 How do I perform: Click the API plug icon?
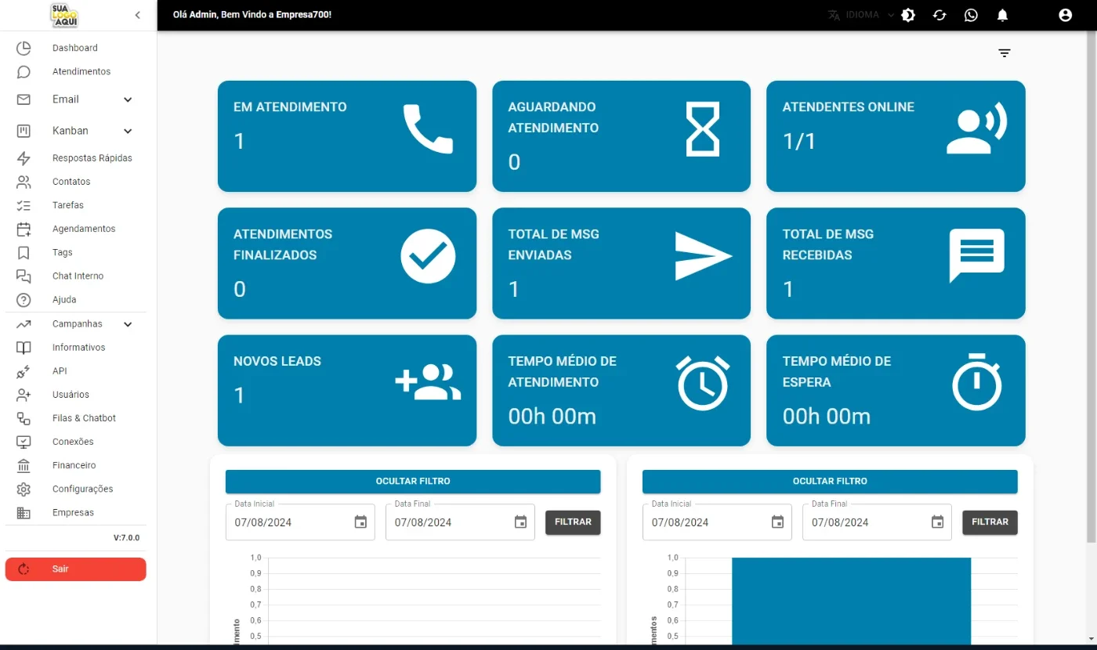(x=24, y=371)
